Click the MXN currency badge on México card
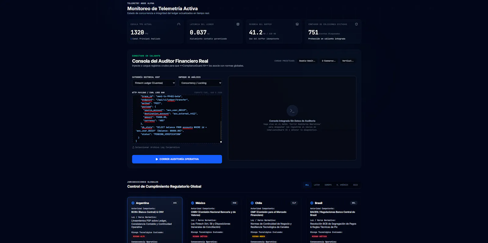 pos(235,203)
